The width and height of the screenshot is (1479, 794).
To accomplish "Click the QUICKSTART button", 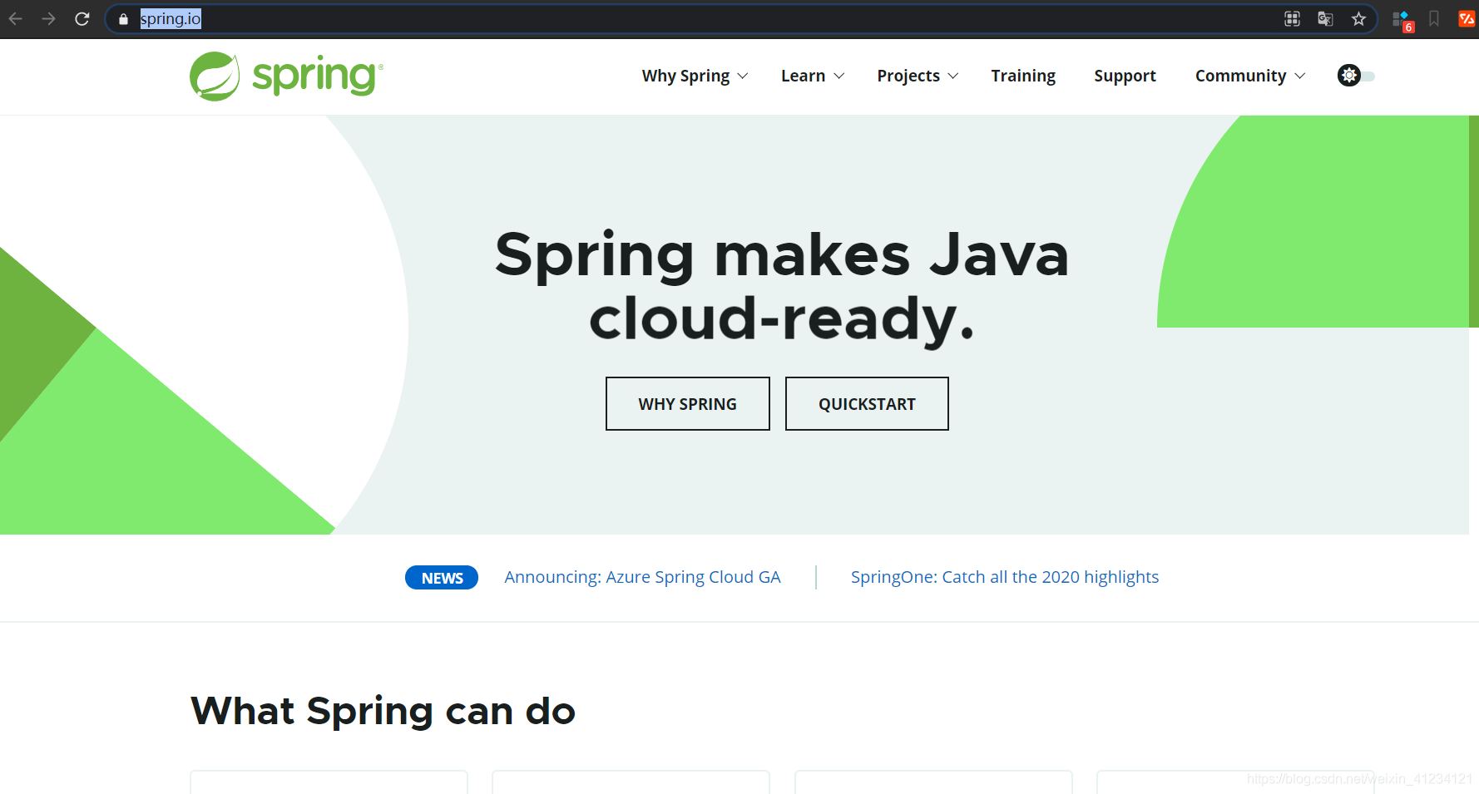I will pyautogui.click(x=867, y=404).
